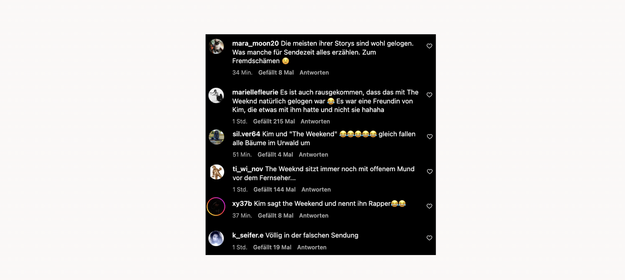
Task: Like mara_moon20's comment with the heart icon
Action: tap(429, 46)
